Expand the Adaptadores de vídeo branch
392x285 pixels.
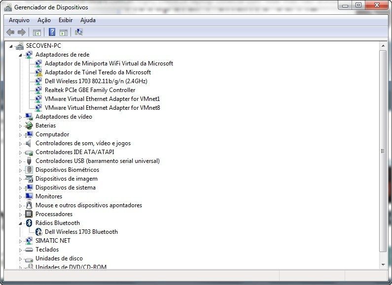pos(20,117)
